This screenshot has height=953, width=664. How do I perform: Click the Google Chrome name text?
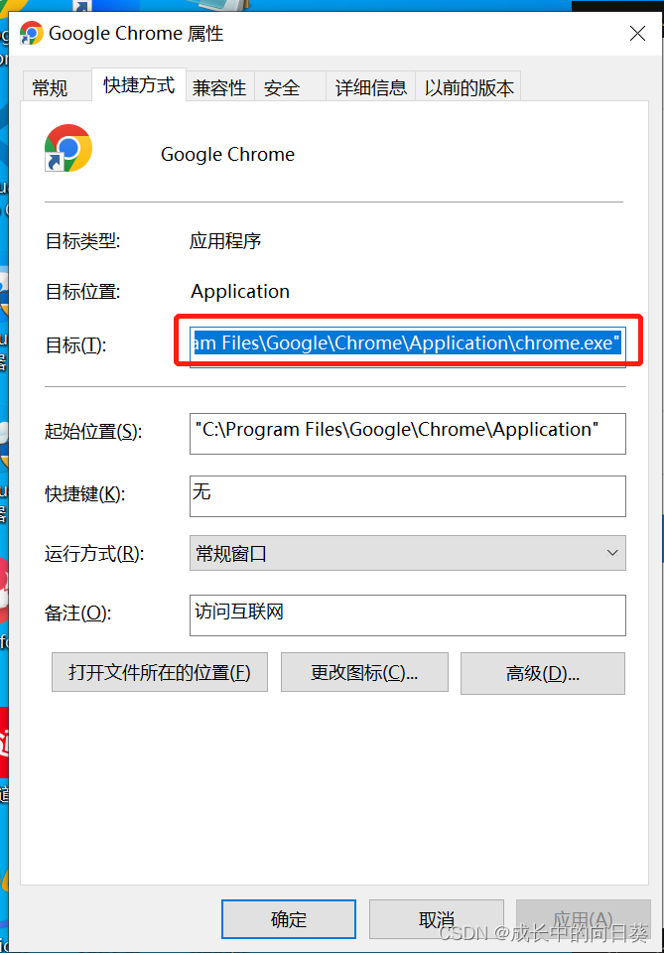click(228, 155)
